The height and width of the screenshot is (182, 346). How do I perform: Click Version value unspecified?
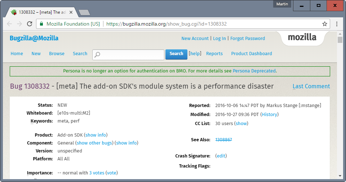(70, 151)
